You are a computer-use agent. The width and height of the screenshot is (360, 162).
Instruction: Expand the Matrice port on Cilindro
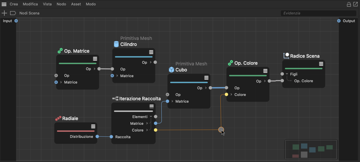pyautogui.click(x=117, y=76)
